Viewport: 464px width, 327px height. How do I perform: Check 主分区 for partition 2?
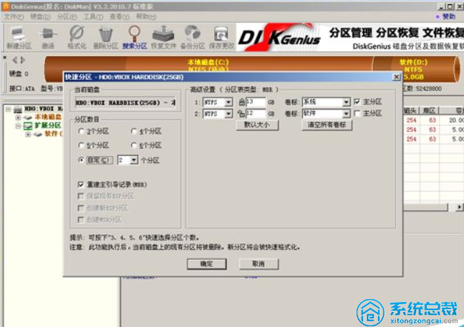click(357, 113)
